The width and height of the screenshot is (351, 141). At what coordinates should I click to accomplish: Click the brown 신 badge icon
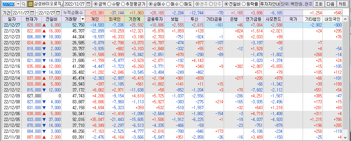coord(31,4)
